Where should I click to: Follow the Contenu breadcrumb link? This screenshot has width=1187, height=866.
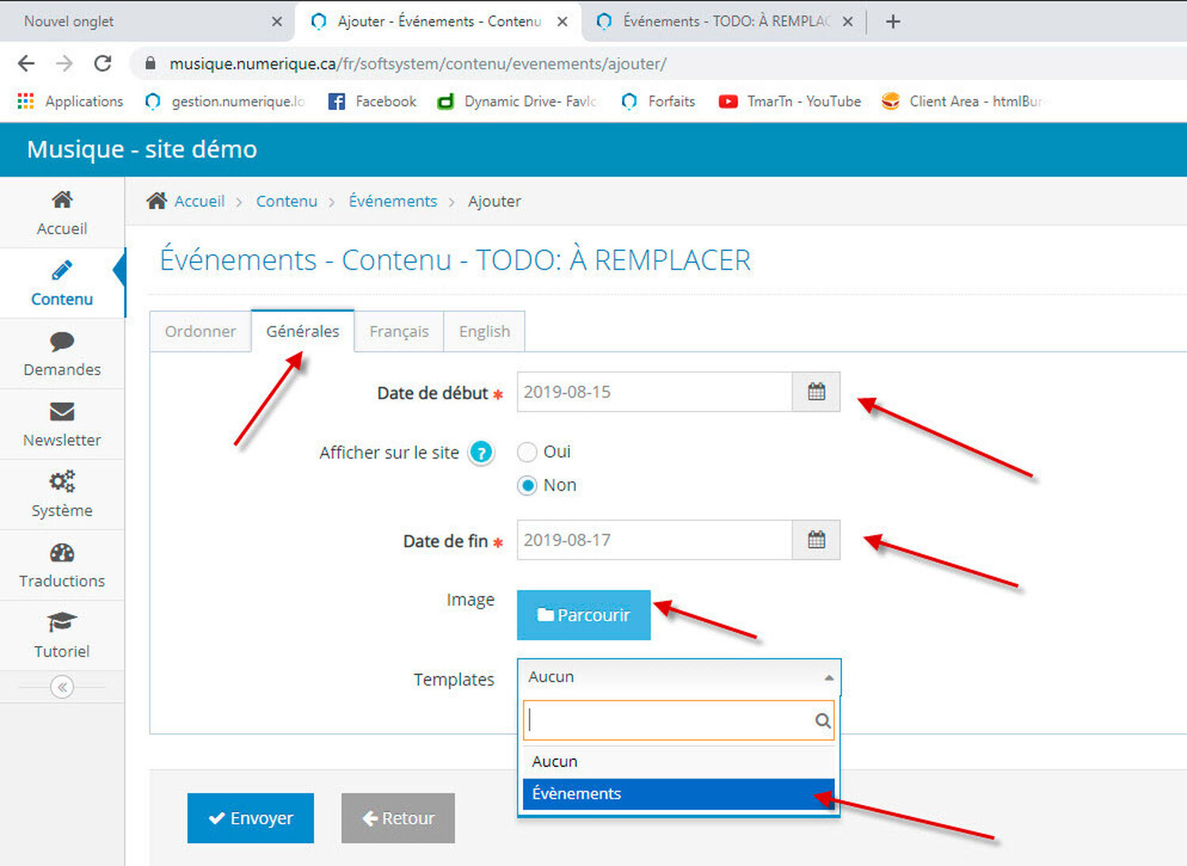click(286, 201)
